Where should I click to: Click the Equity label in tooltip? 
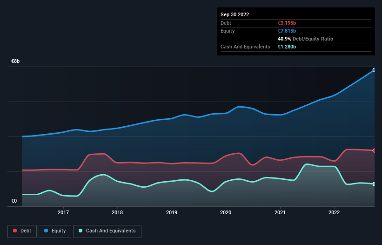click(228, 31)
